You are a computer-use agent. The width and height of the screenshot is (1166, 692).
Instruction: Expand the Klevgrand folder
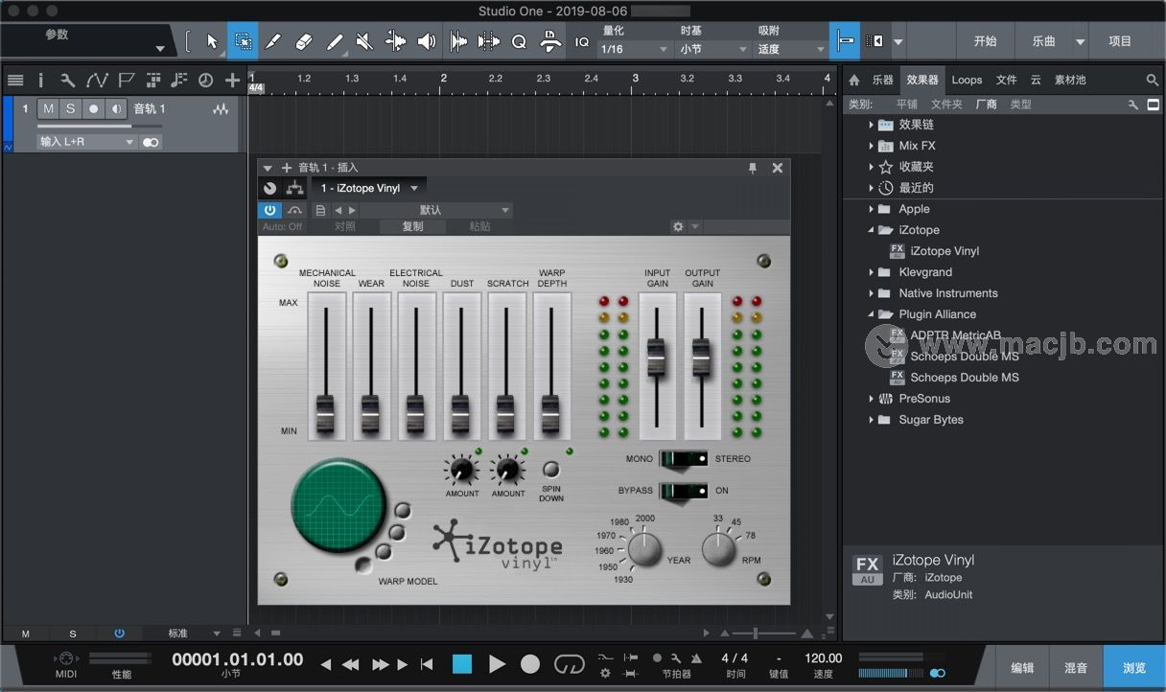click(x=872, y=272)
